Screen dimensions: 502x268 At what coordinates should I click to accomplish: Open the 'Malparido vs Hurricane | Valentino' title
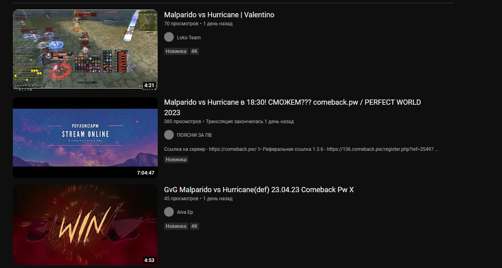[x=219, y=15]
